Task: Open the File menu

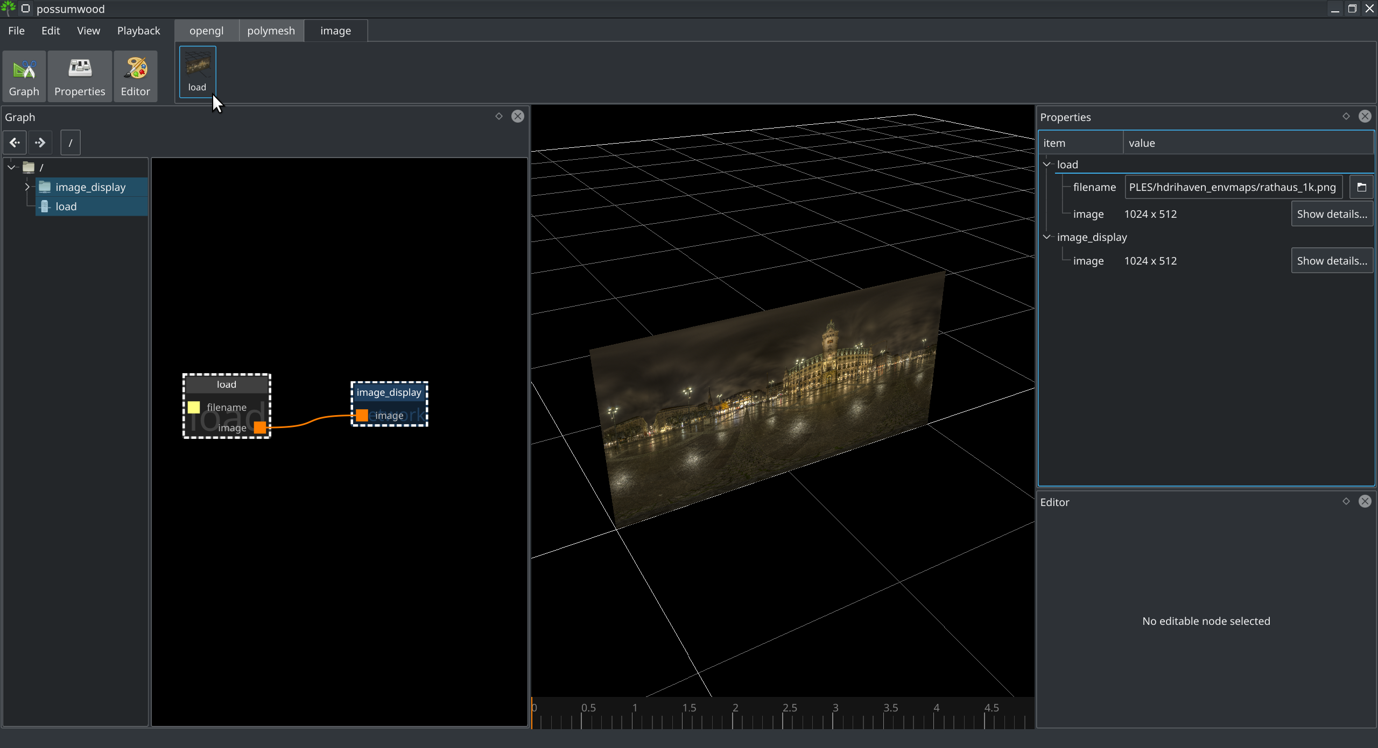Action: pyautogui.click(x=16, y=31)
